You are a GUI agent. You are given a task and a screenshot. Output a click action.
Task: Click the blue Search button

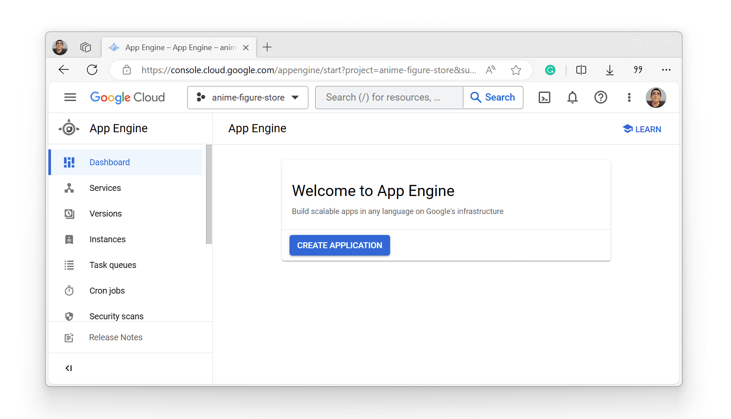493,98
